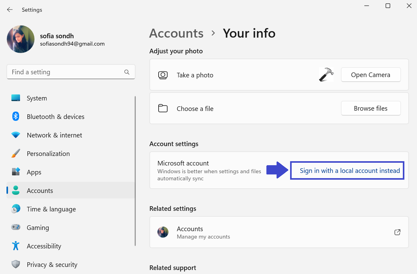
Task: Click the Bluetooth icon in sidebar
Action: click(x=16, y=117)
